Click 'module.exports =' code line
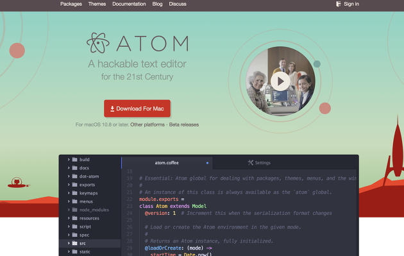The width and height of the screenshot is (404, 256). [x=162, y=200]
